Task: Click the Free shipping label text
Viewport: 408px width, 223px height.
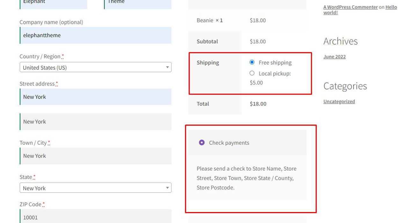Action: tap(275, 63)
